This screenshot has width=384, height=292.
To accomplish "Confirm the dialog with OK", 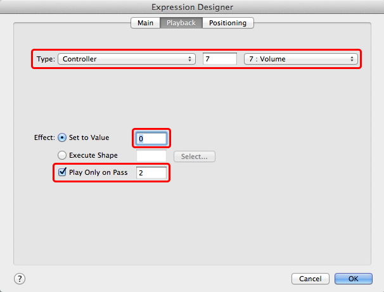I will coord(353,279).
